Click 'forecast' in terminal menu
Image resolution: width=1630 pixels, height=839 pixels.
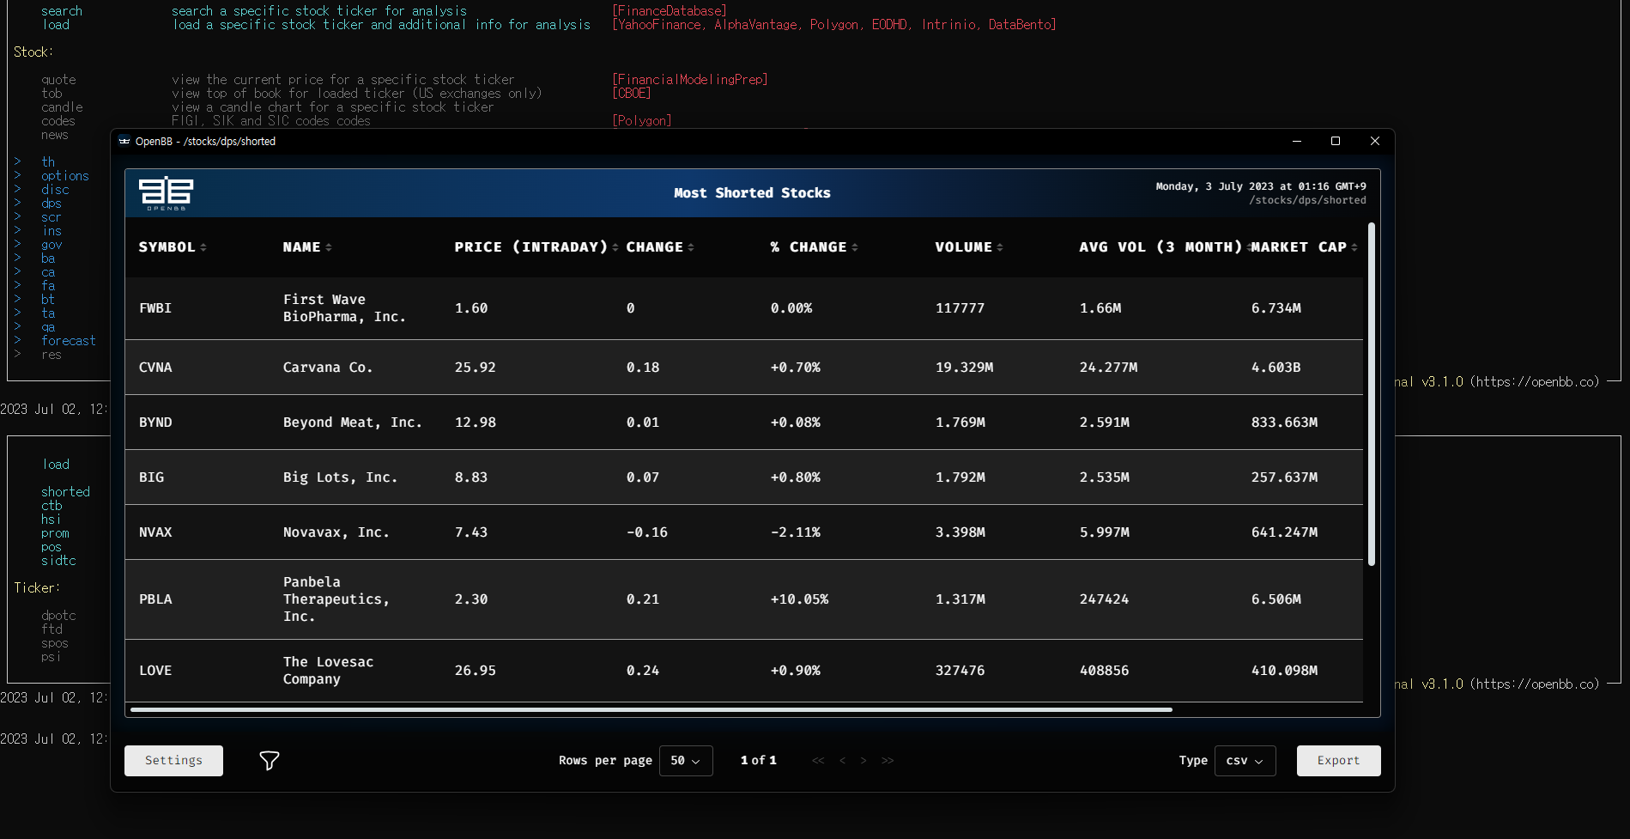[x=69, y=341]
